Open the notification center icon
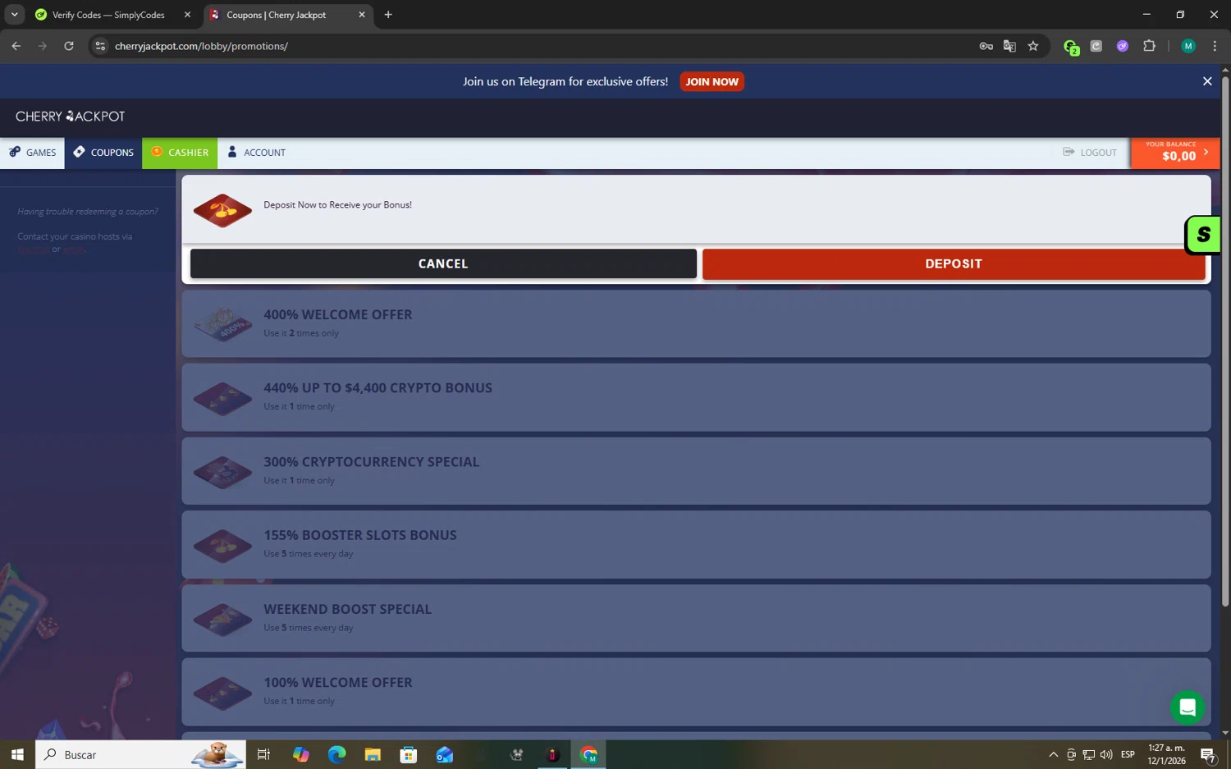The image size is (1231, 769). (x=1208, y=755)
